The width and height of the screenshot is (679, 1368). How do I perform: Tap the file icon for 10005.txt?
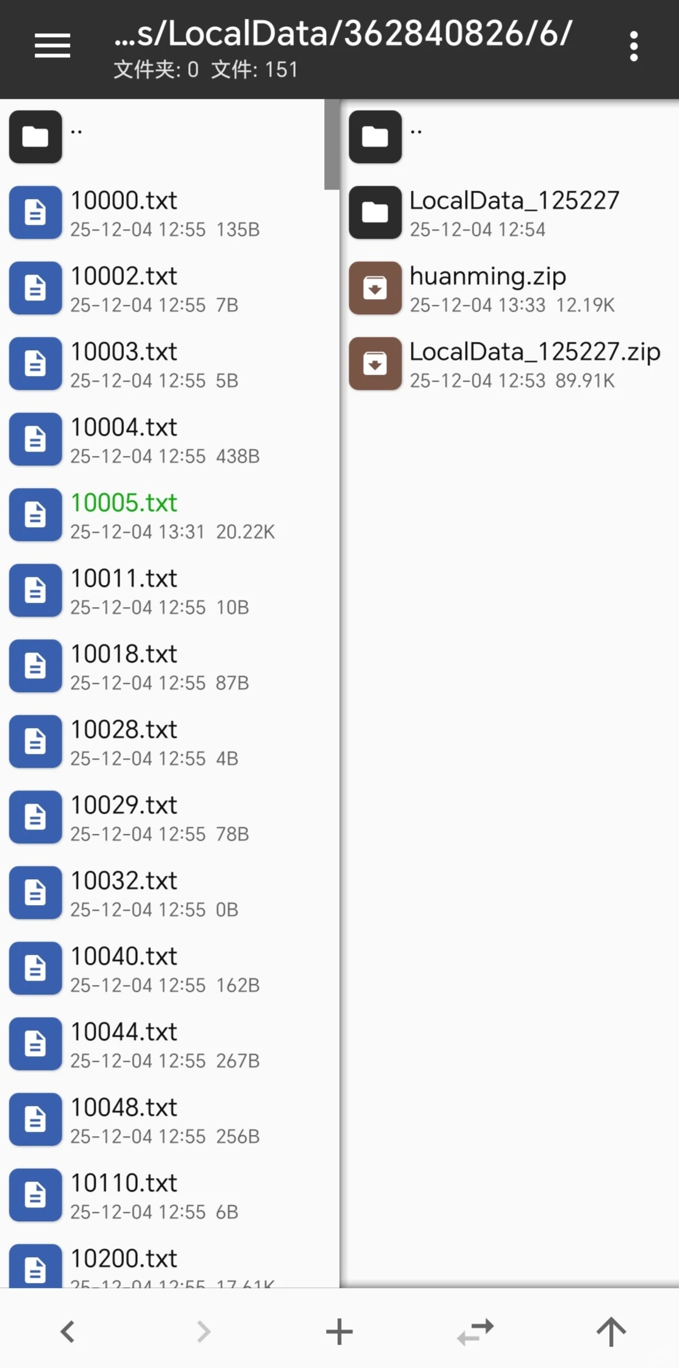click(x=35, y=515)
